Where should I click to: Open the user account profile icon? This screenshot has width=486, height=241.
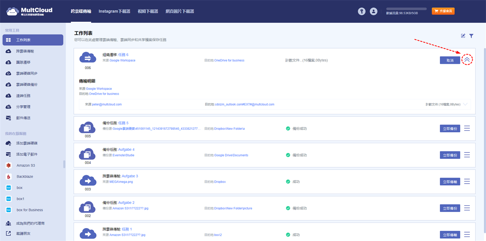(373, 12)
